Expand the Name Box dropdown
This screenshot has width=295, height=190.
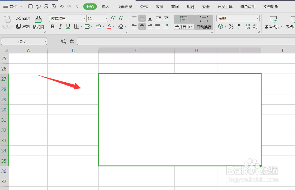tap(45, 42)
